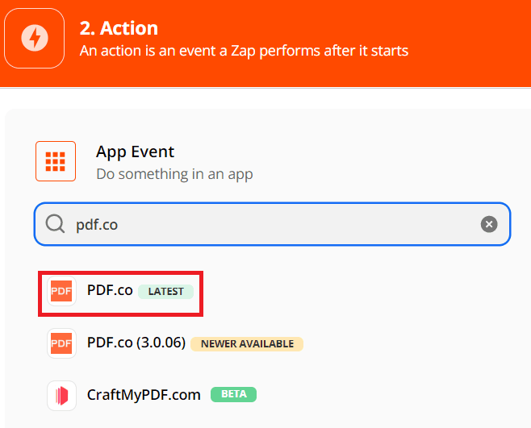Click the "2. Action" step heading

(x=119, y=28)
